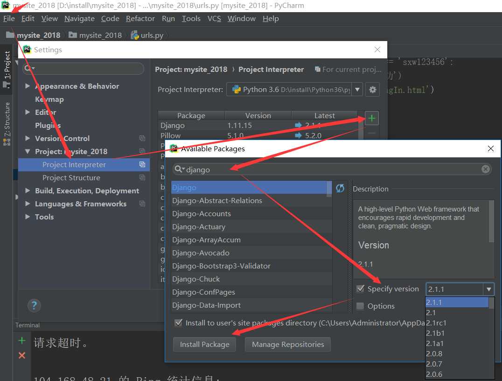Expand the Version Control settings node
Screen dimensions: 502x381
click(x=28, y=138)
